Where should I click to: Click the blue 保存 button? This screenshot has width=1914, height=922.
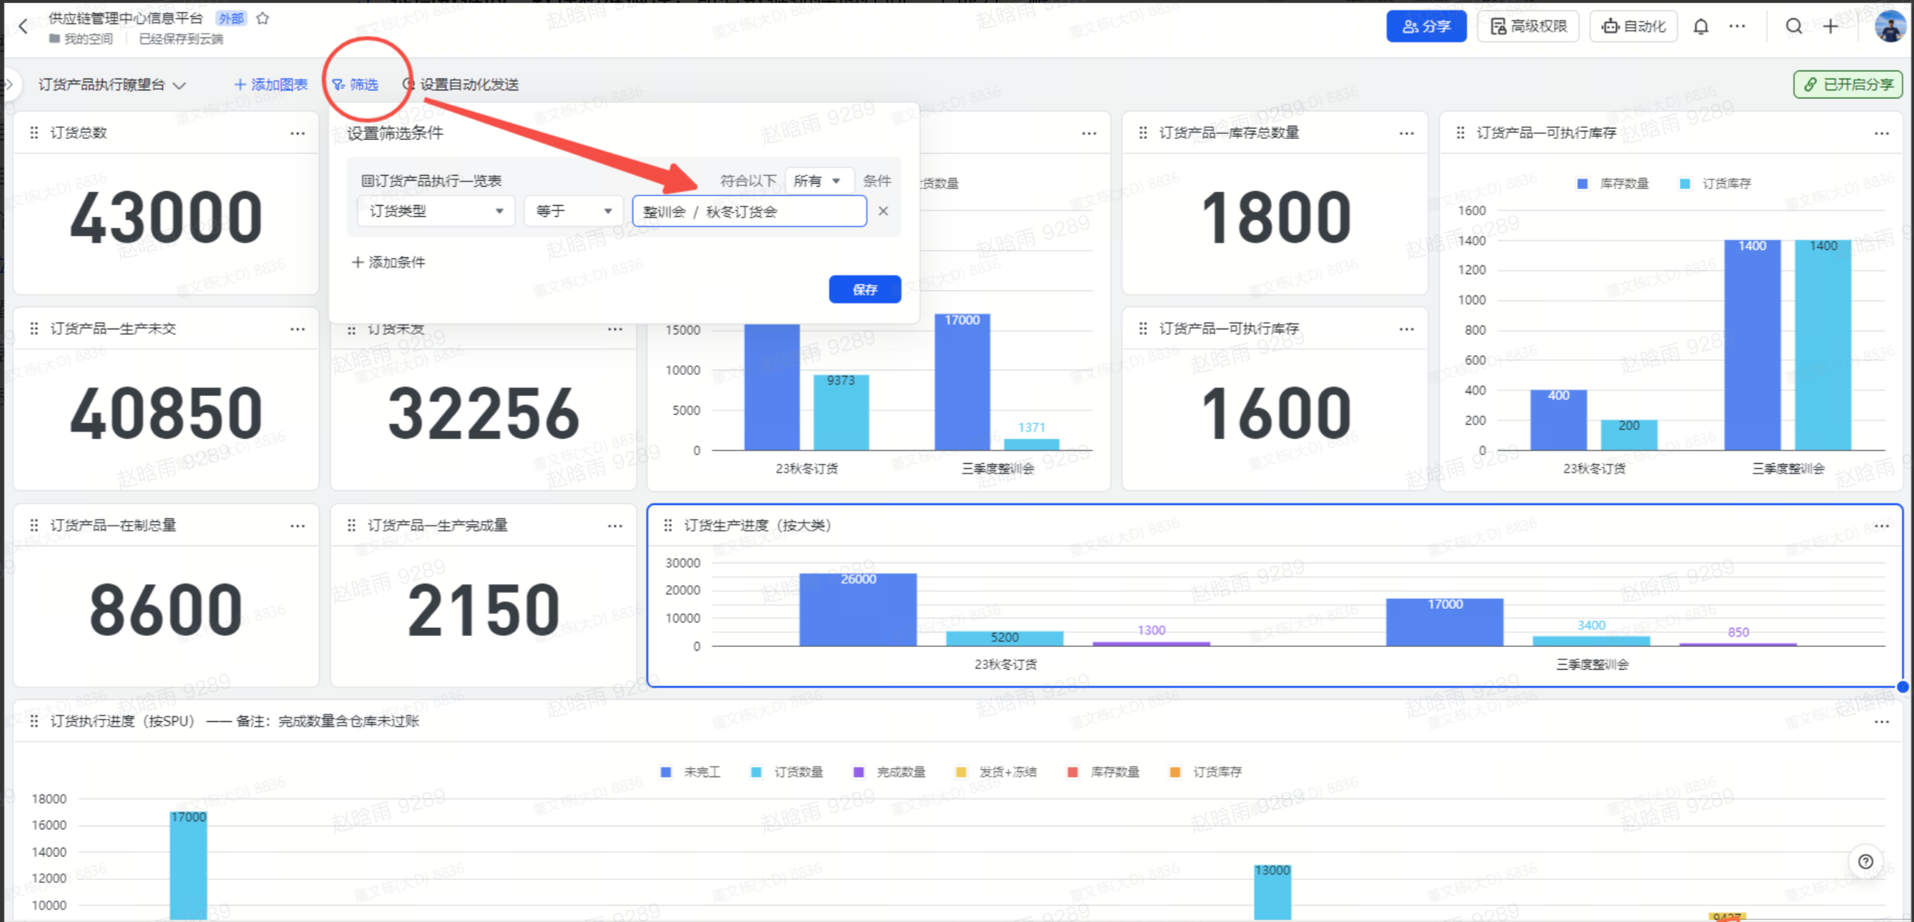click(x=864, y=289)
